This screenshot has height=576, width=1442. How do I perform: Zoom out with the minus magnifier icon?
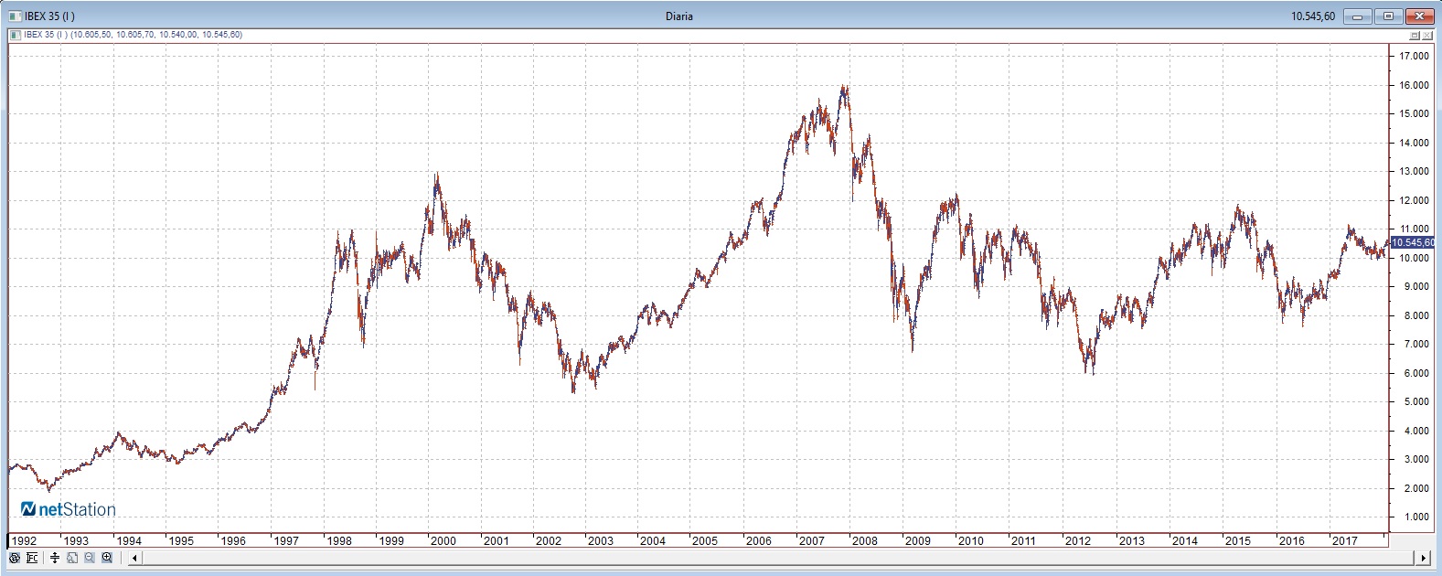[90, 558]
